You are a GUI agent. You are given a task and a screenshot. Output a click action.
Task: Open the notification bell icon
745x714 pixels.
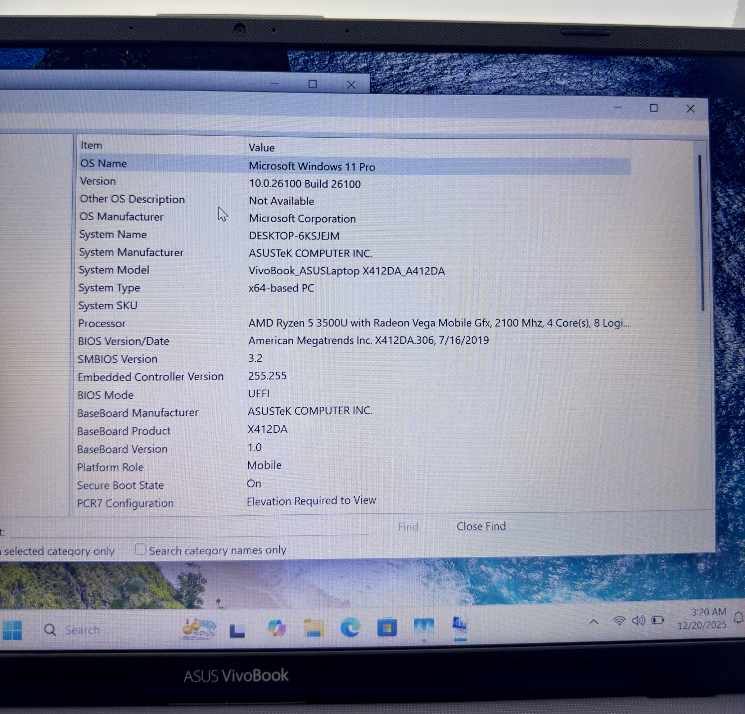click(738, 618)
